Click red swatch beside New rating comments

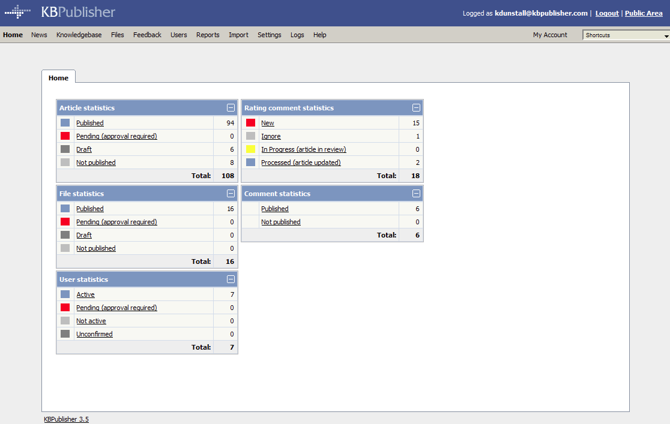pos(251,122)
